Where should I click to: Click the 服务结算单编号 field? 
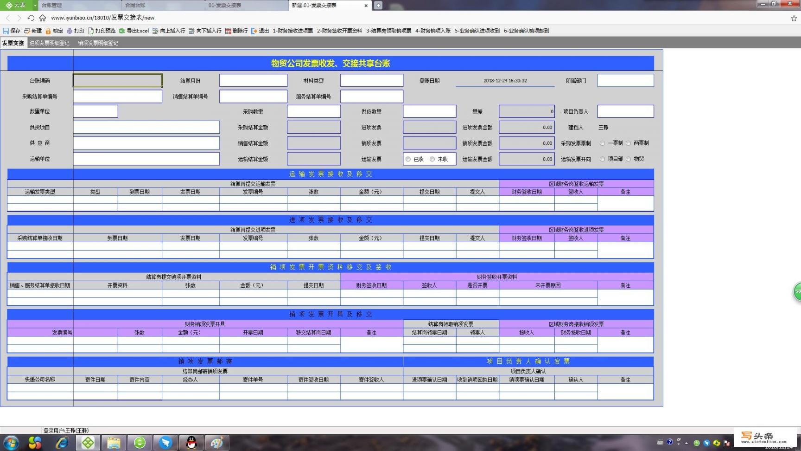click(x=372, y=96)
